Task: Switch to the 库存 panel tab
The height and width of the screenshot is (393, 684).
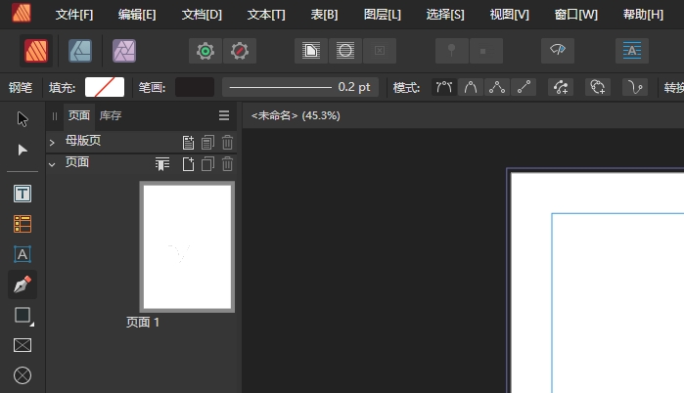Action: tap(111, 115)
